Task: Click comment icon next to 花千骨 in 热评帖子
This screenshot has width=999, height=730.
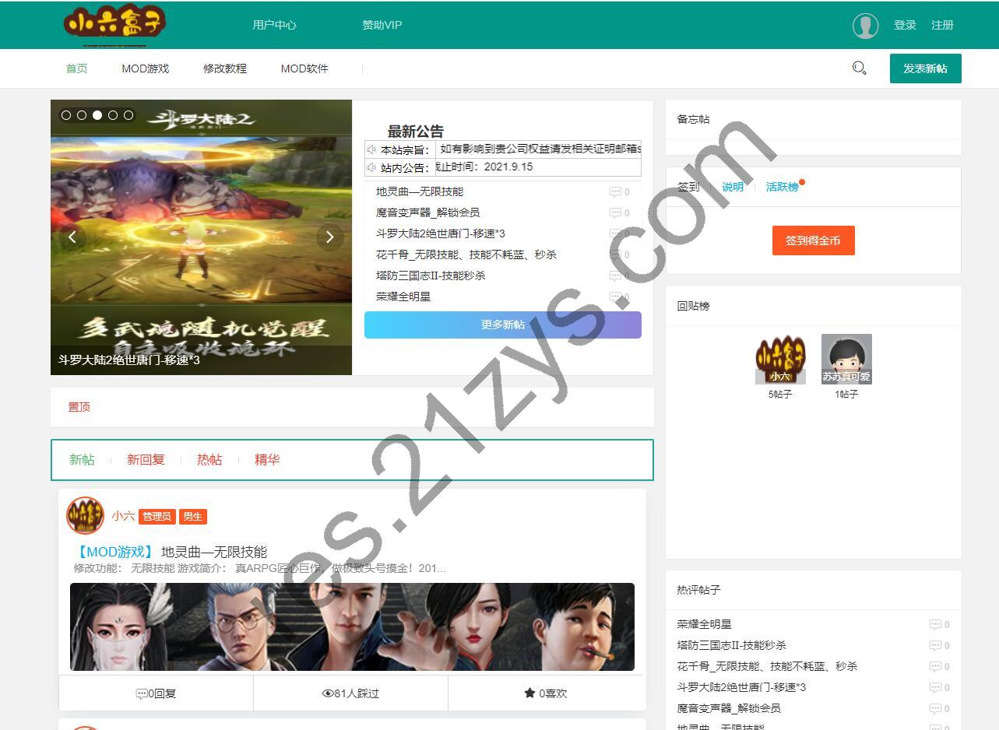Action: (x=935, y=667)
